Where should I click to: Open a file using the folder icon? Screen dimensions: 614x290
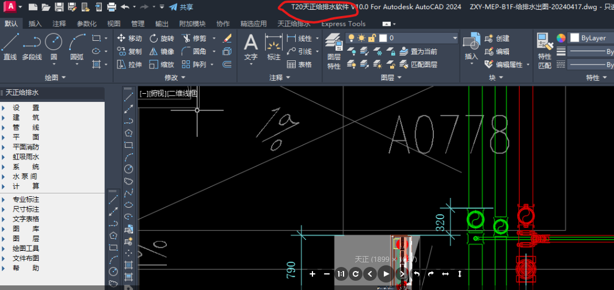46,7
